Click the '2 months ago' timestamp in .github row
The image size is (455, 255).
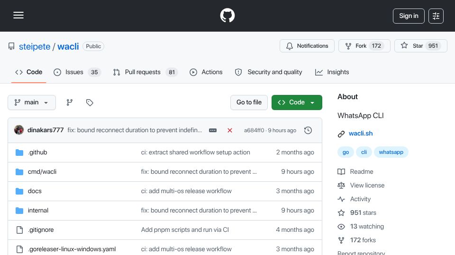tap(295, 153)
